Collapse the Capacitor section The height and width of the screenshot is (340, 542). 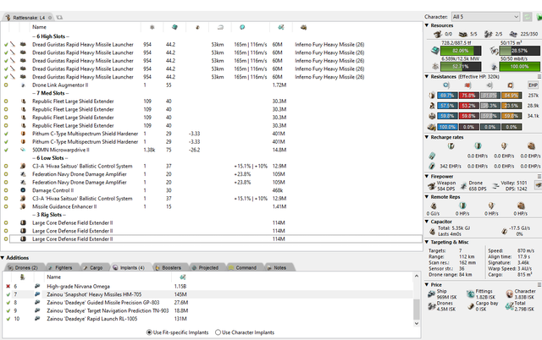coord(427,222)
